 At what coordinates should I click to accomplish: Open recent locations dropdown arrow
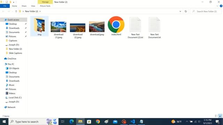(x=13, y=11)
